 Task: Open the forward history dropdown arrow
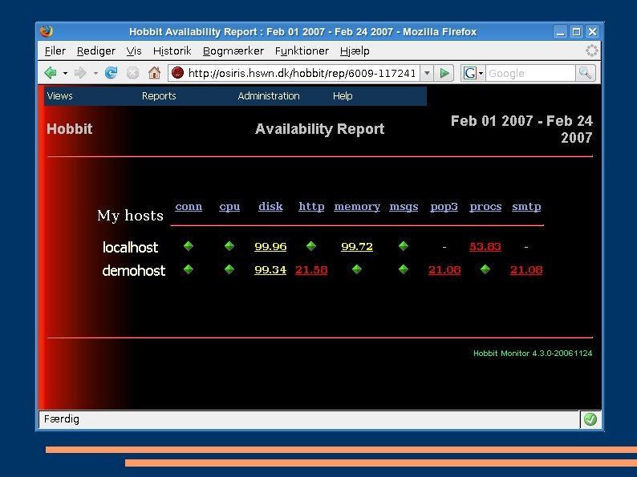[x=95, y=74]
